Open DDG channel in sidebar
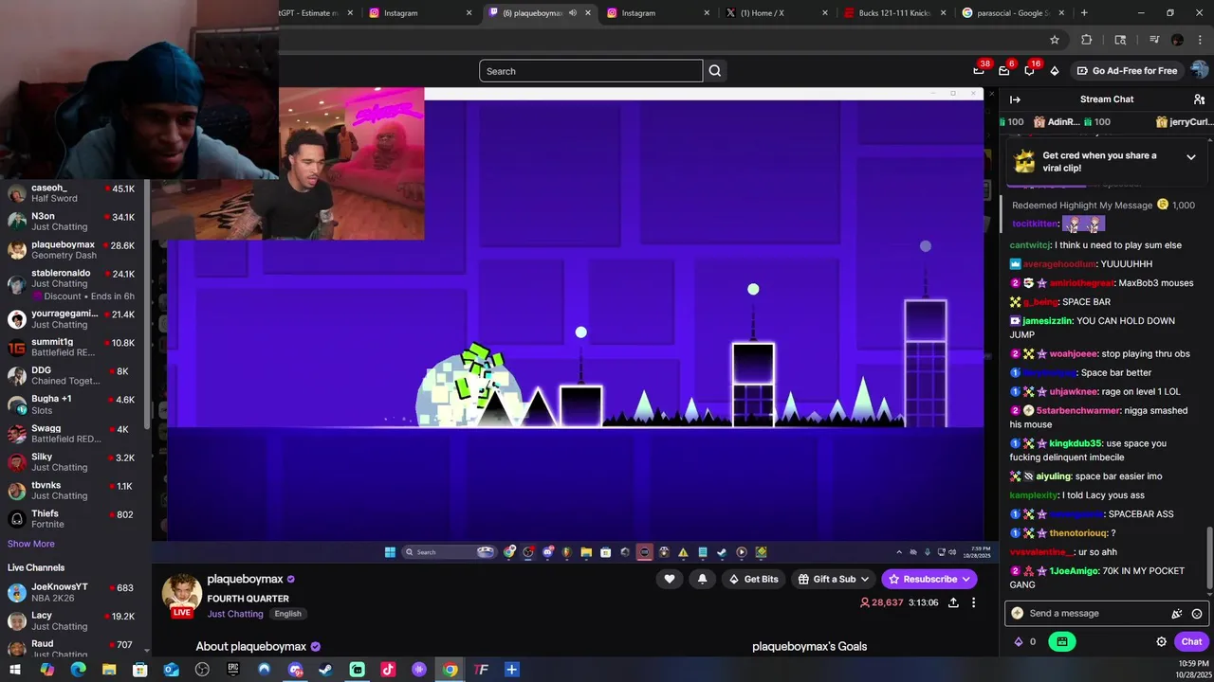Screen dimensions: 1214x682 pos(72,375)
